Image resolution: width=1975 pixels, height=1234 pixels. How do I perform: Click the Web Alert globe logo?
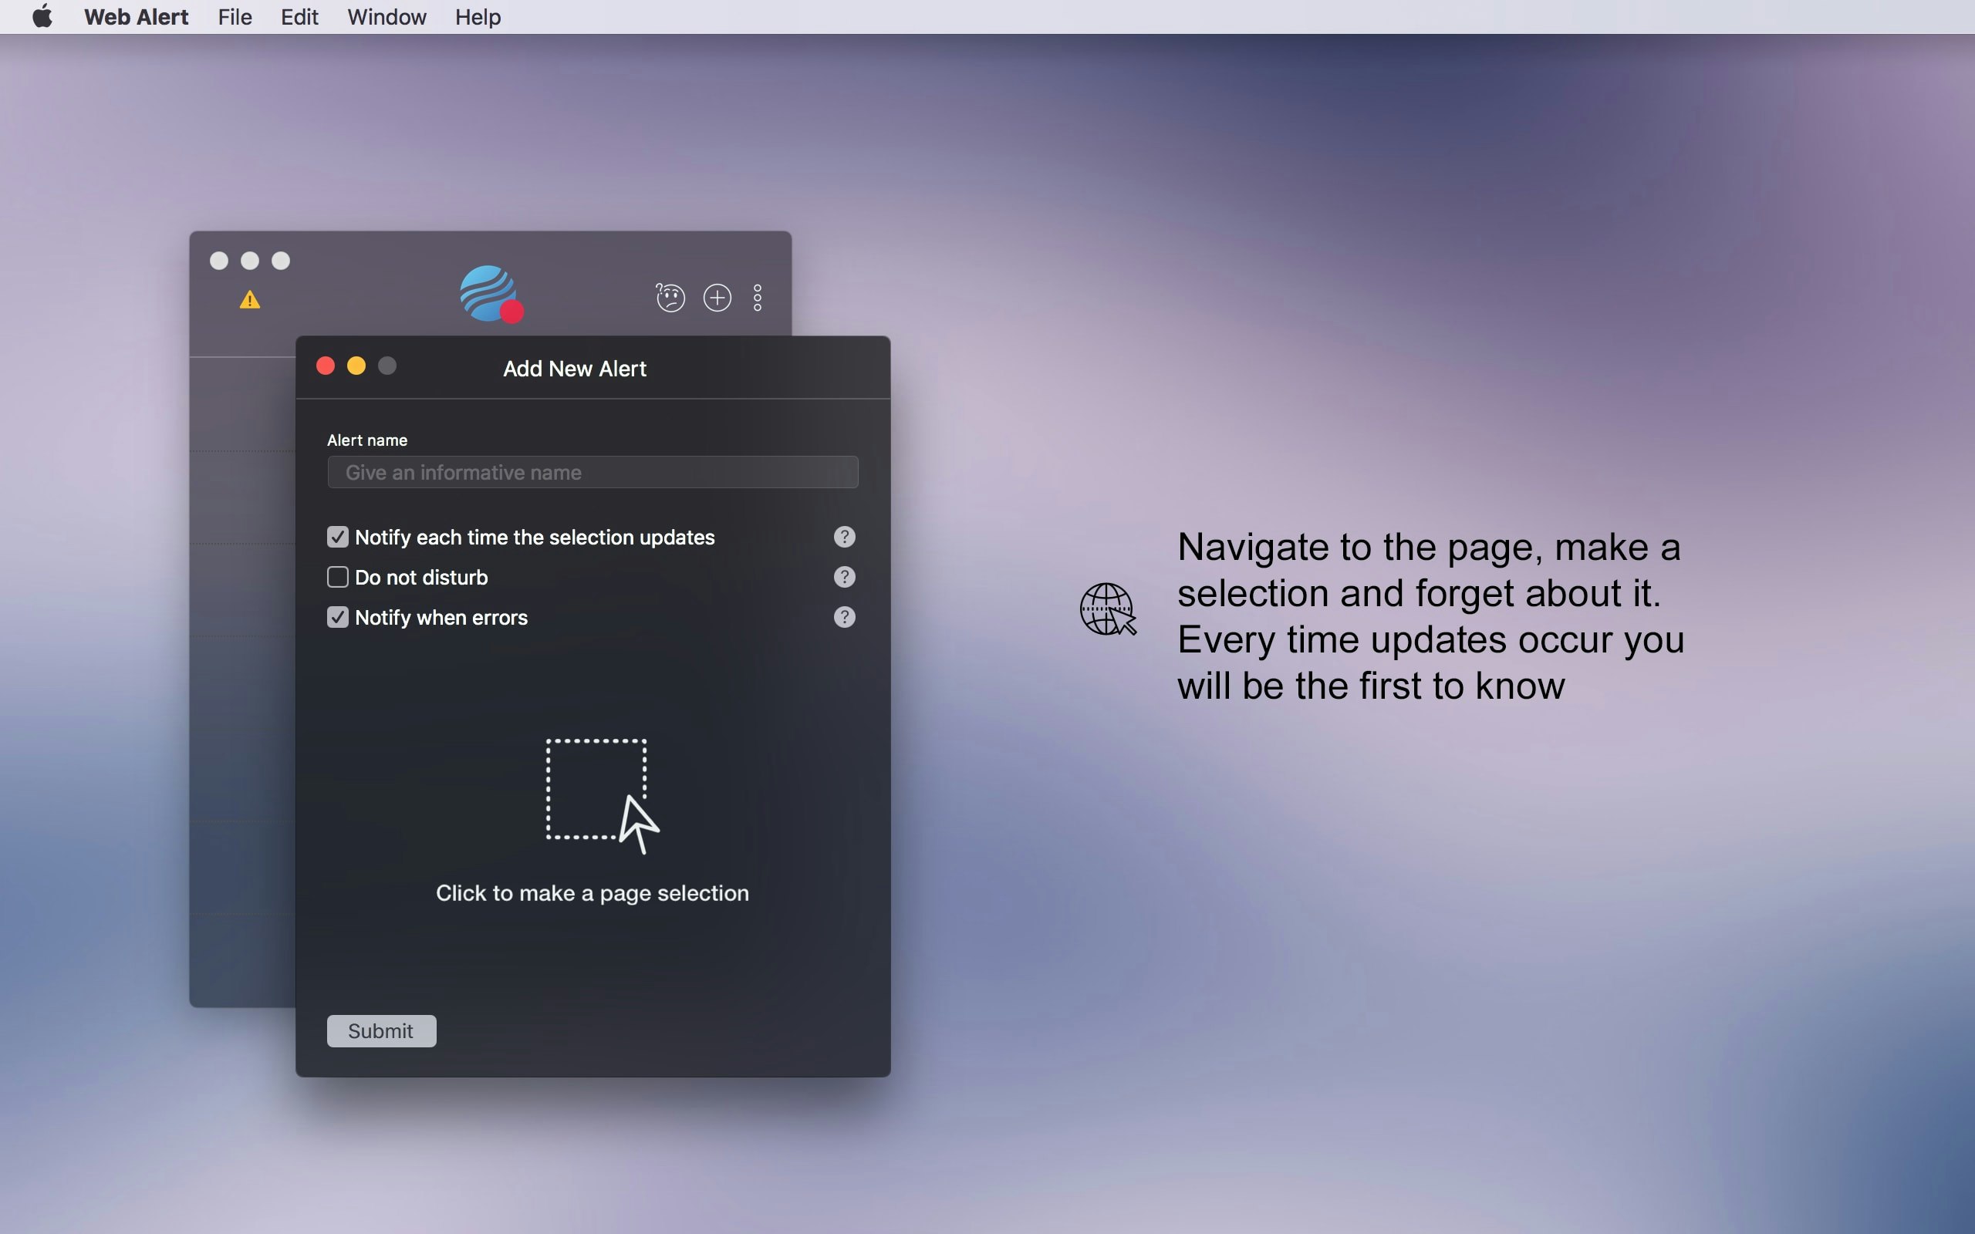click(490, 294)
